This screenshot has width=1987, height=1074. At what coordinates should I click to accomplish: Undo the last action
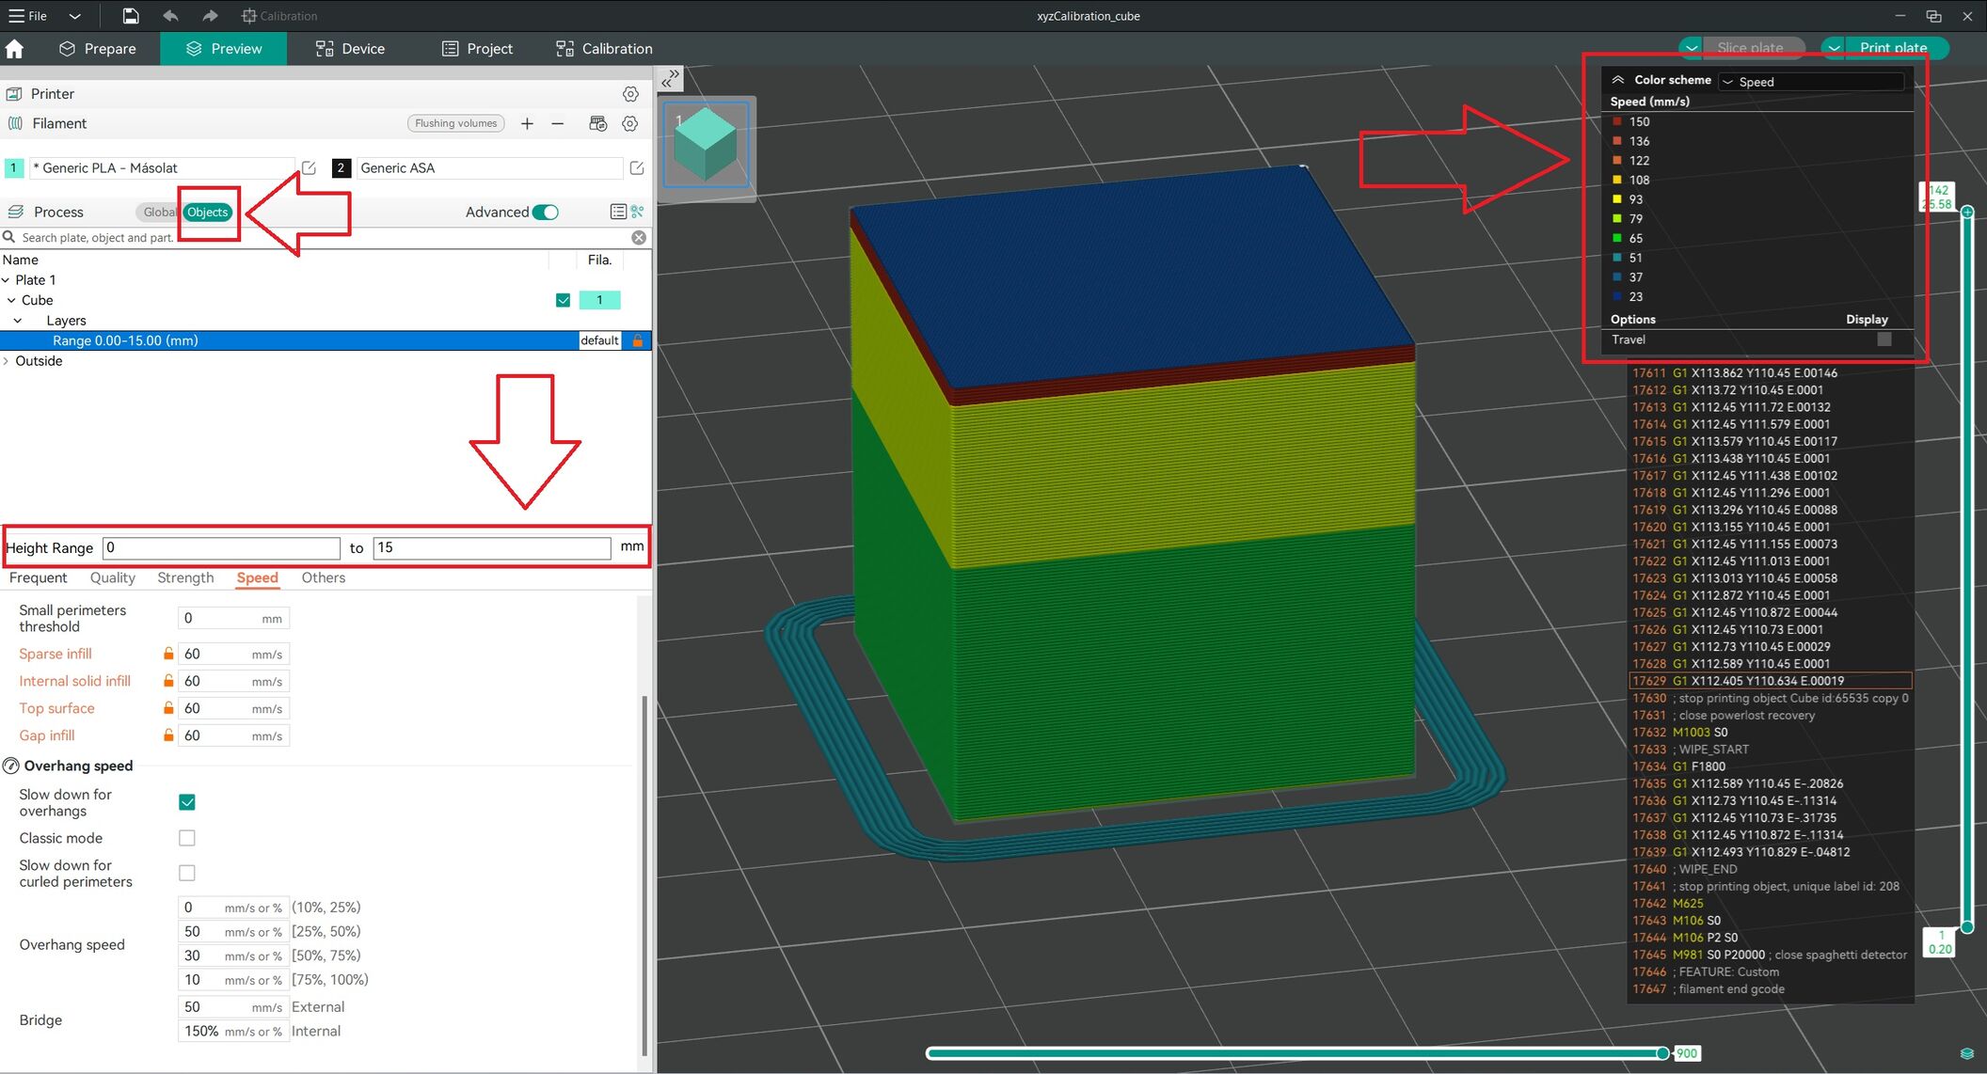170,16
